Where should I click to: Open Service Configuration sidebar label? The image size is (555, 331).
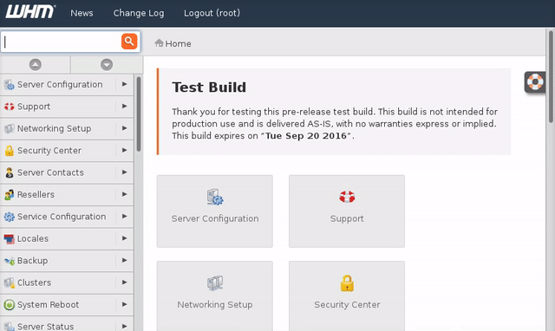62,217
